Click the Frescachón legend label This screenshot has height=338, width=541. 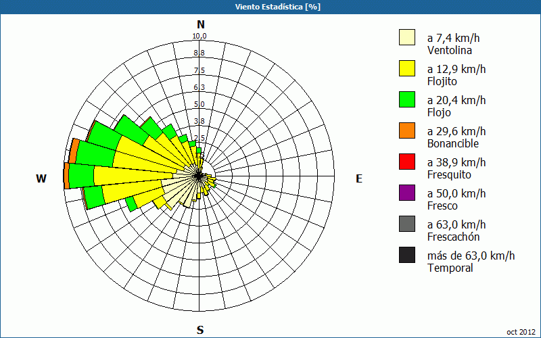click(x=453, y=237)
